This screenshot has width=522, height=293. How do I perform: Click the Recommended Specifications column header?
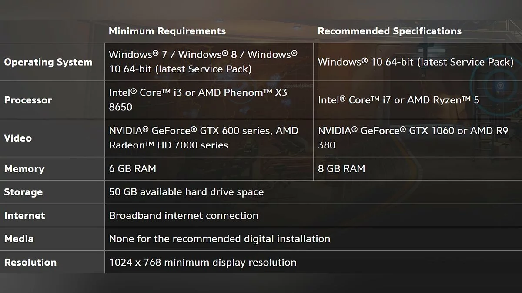click(389, 31)
